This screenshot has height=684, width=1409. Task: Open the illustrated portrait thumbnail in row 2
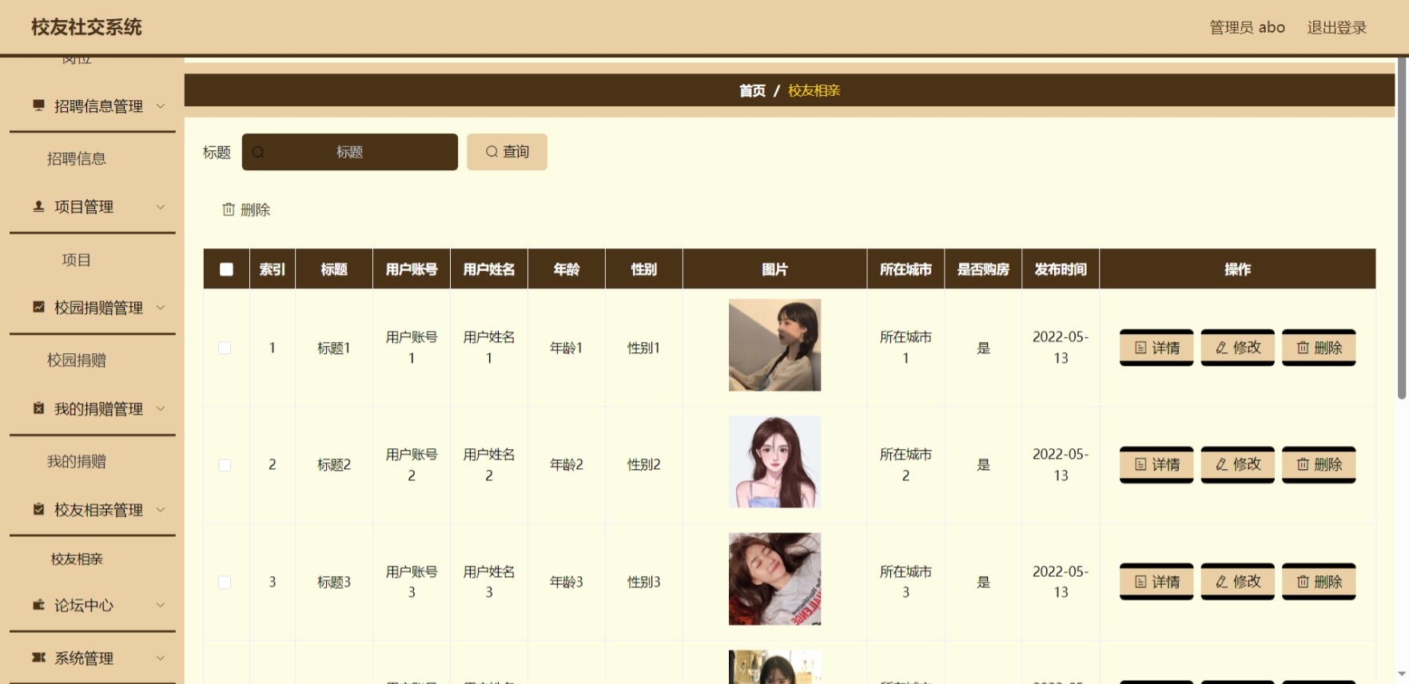click(x=774, y=462)
